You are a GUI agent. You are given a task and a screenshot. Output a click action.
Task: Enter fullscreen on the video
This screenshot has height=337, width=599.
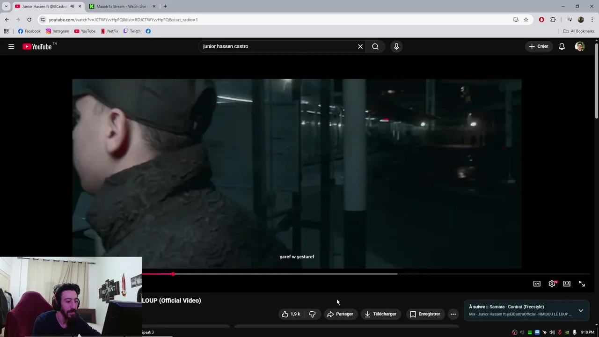582,284
